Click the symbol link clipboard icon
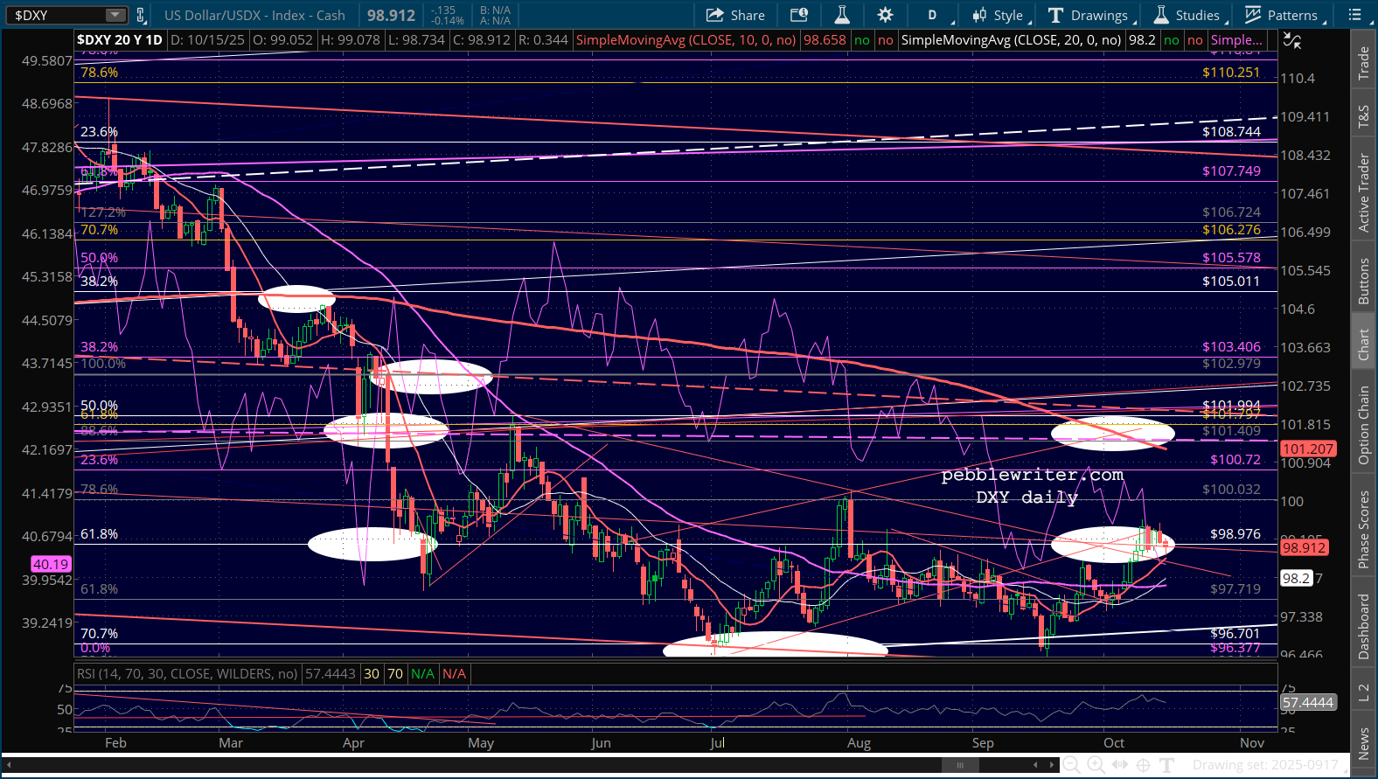This screenshot has width=1378, height=779. pos(139,15)
